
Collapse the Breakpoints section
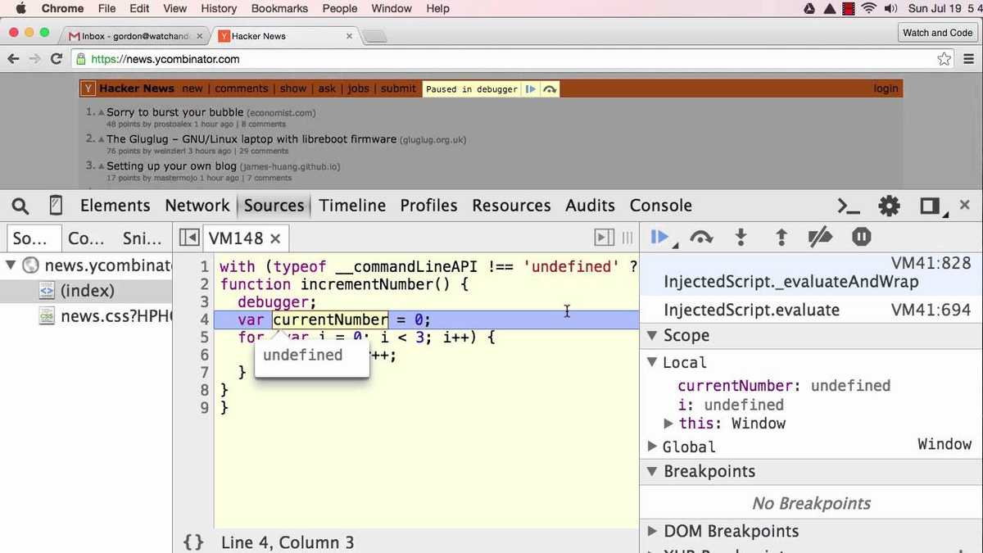(652, 471)
